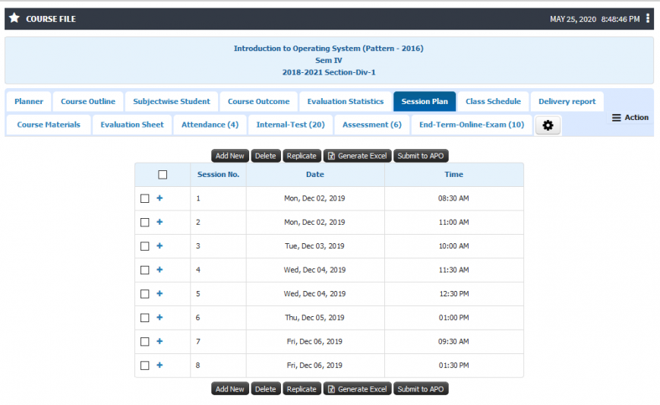
Task: Click the top Generate Excel button
Action: (358, 156)
